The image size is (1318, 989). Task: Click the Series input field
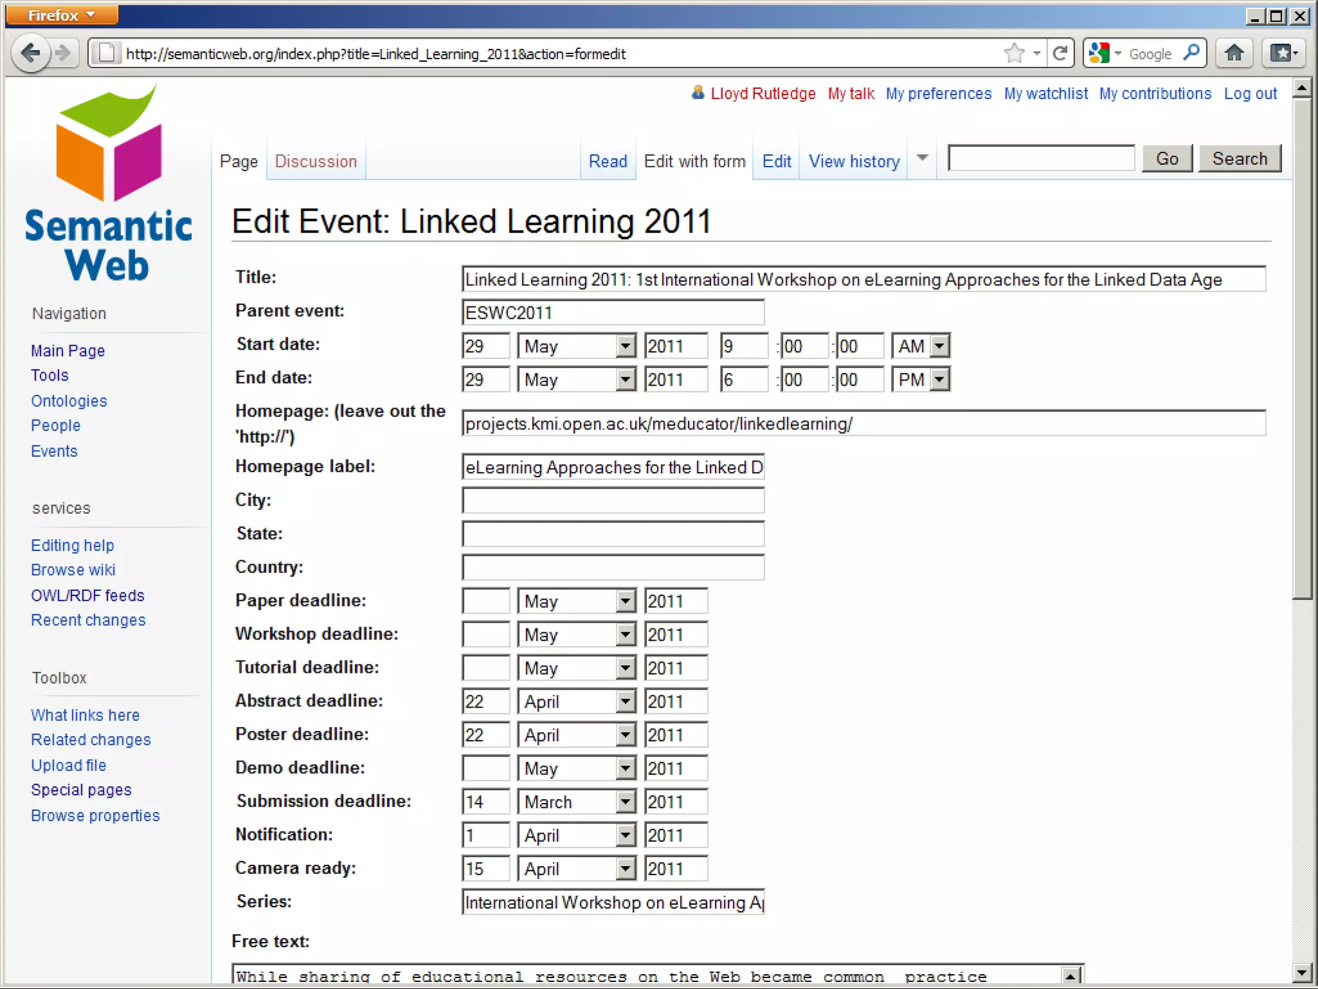(613, 902)
